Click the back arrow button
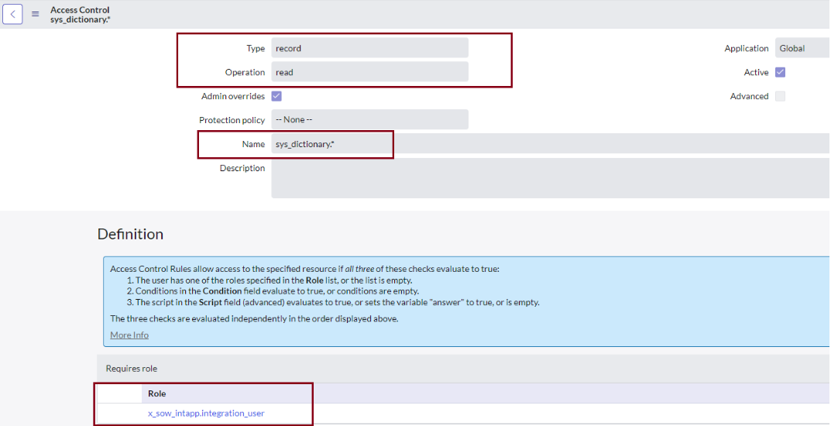 (12, 14)
